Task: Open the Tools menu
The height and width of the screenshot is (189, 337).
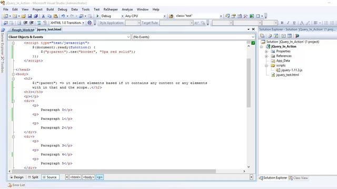Action: tap(85, 9)
